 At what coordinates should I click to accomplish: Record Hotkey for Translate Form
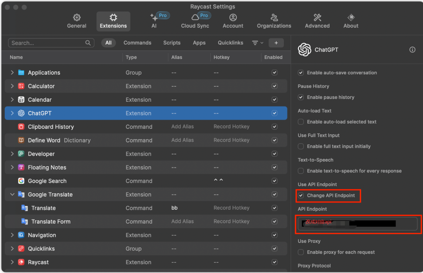pos(231,221)
